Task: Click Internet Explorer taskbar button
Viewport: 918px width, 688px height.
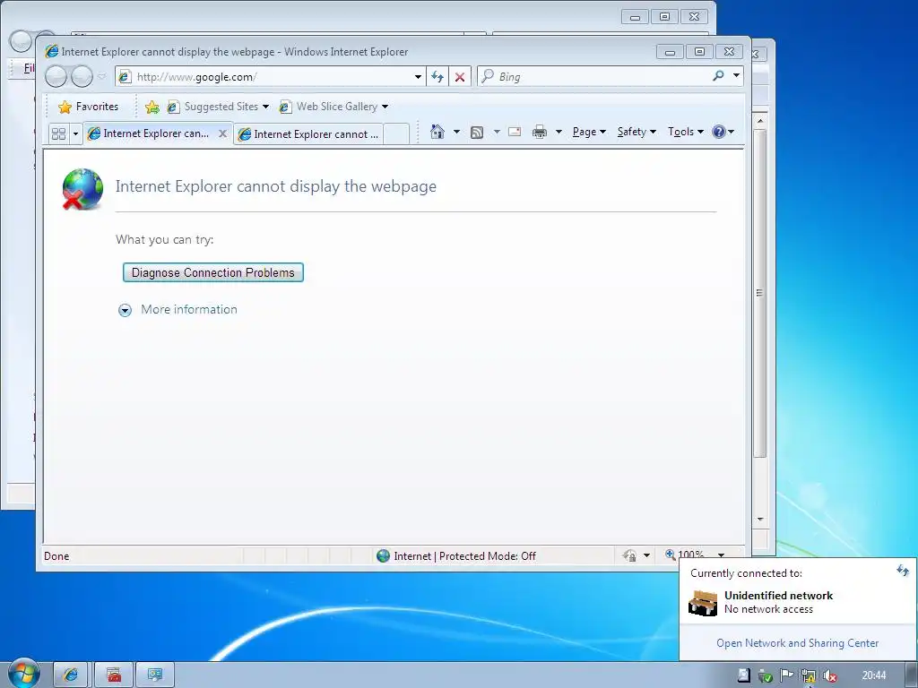Action: tap(70, 675)
